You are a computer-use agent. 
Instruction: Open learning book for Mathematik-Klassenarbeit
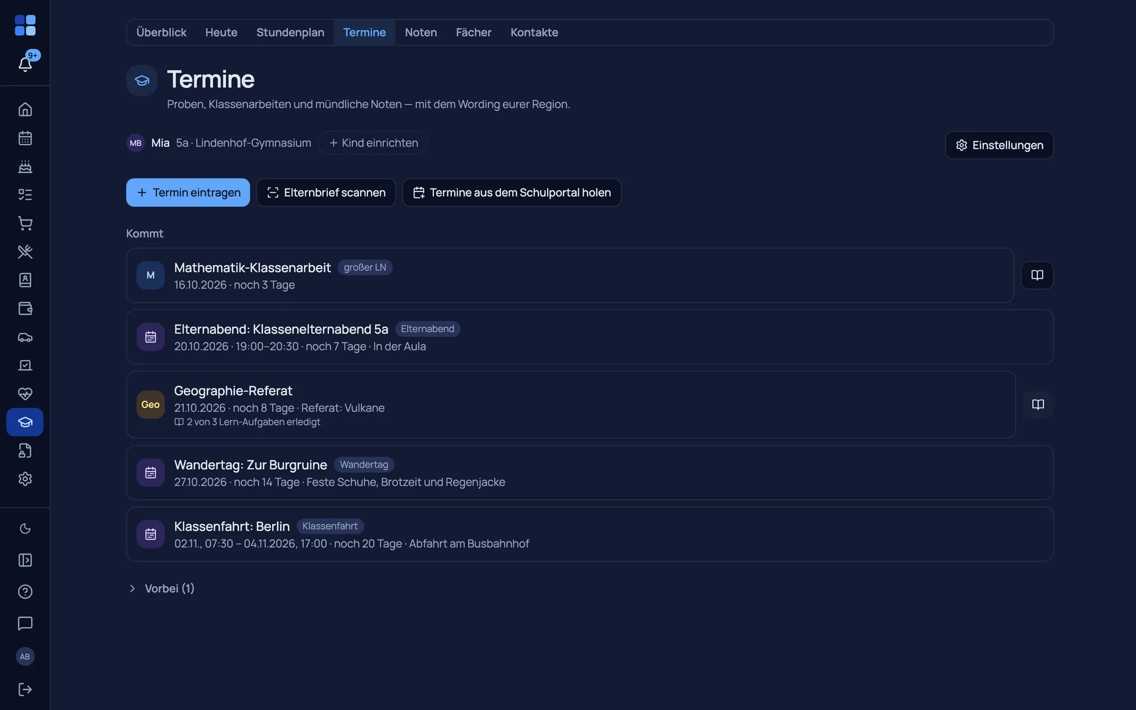1037,275
